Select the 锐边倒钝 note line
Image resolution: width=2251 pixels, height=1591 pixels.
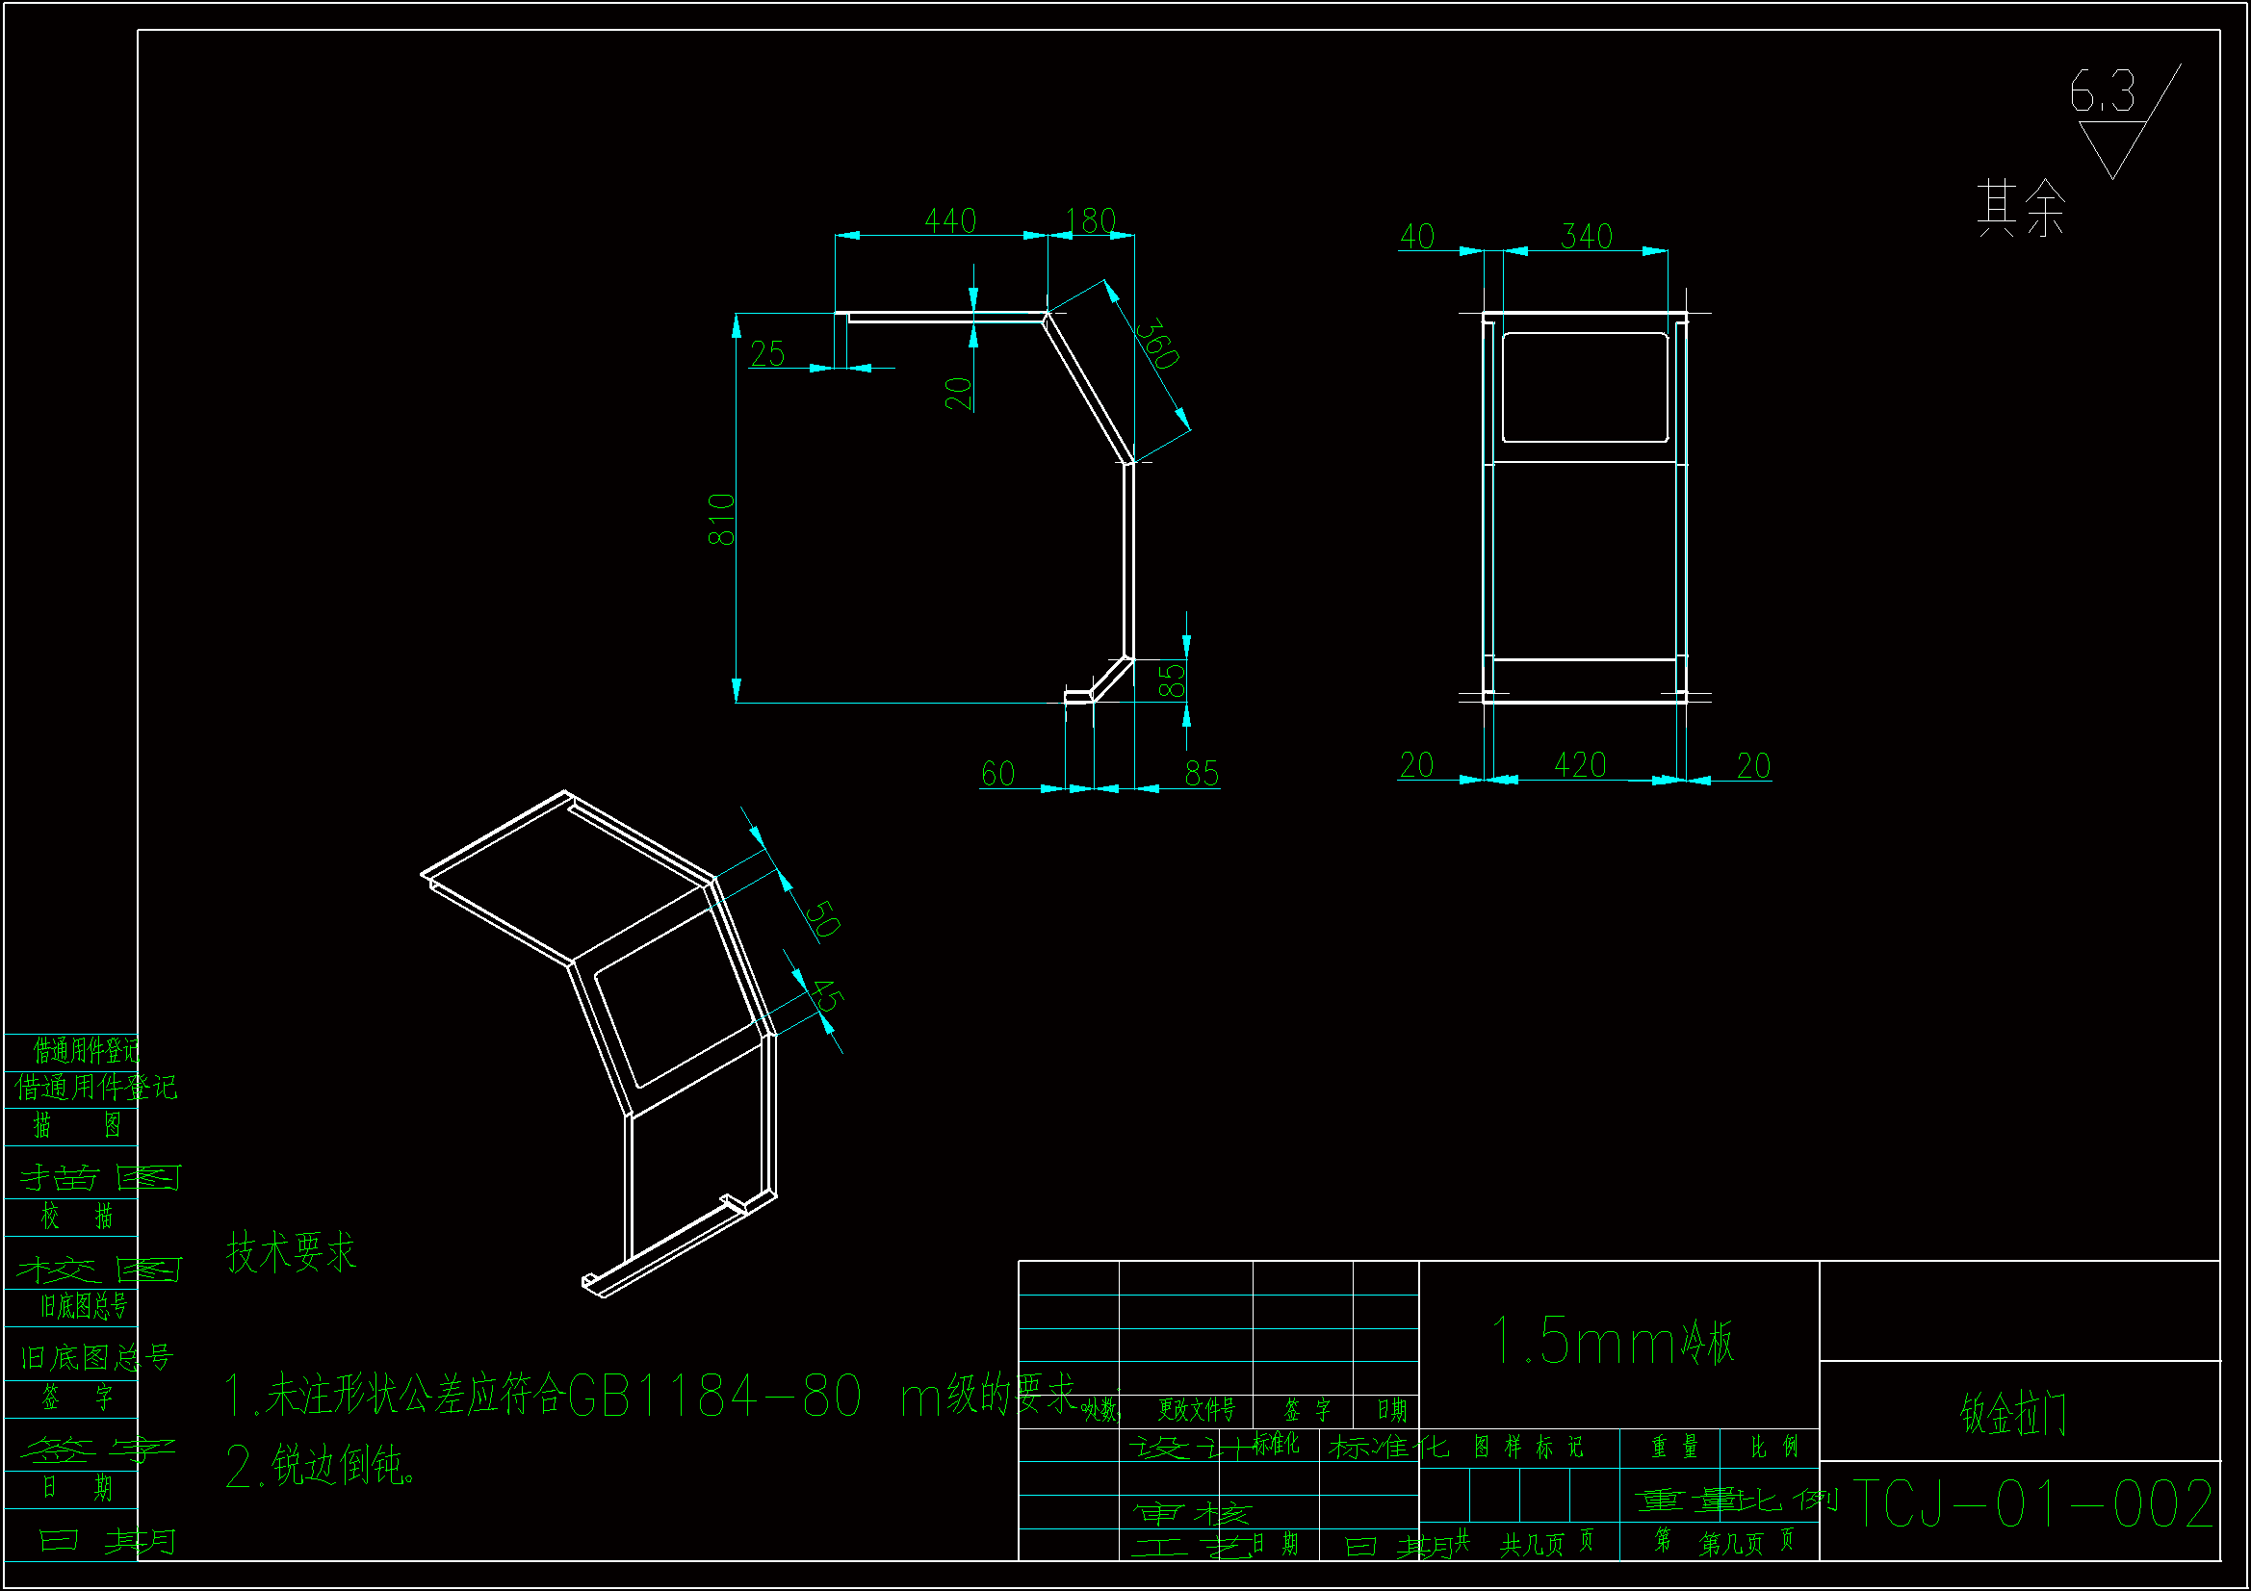321,1467
